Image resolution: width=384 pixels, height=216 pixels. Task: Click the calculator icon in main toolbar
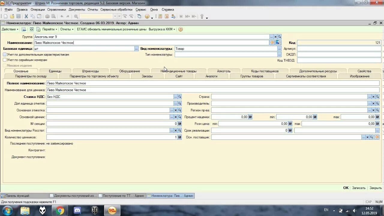(160, 16)
